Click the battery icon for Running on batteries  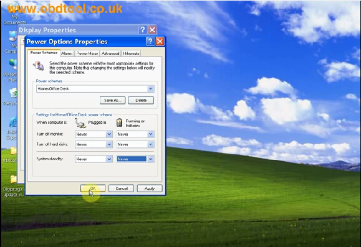coord(119,123)
